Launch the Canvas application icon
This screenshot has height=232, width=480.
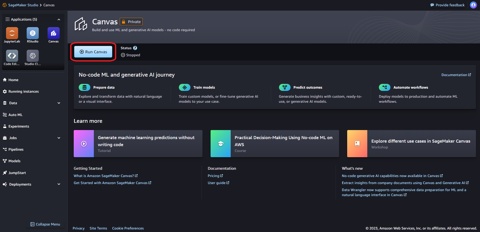tap(53, 33)
